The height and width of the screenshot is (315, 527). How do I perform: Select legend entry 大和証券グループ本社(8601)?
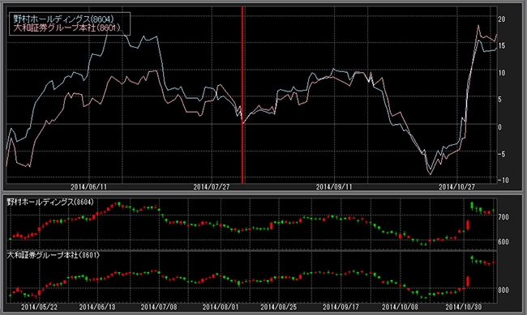[66, 28]
